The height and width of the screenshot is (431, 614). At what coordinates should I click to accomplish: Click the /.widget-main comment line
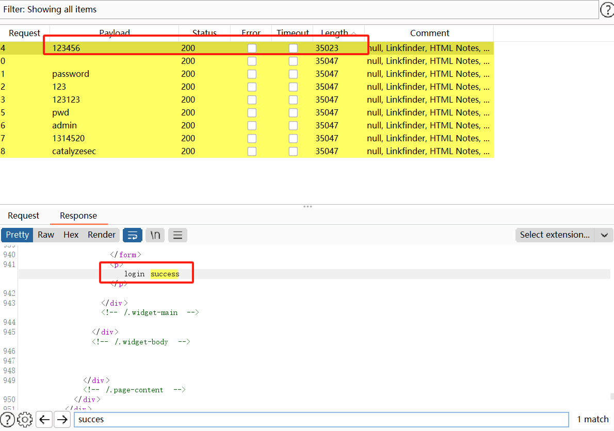(150, 312)
